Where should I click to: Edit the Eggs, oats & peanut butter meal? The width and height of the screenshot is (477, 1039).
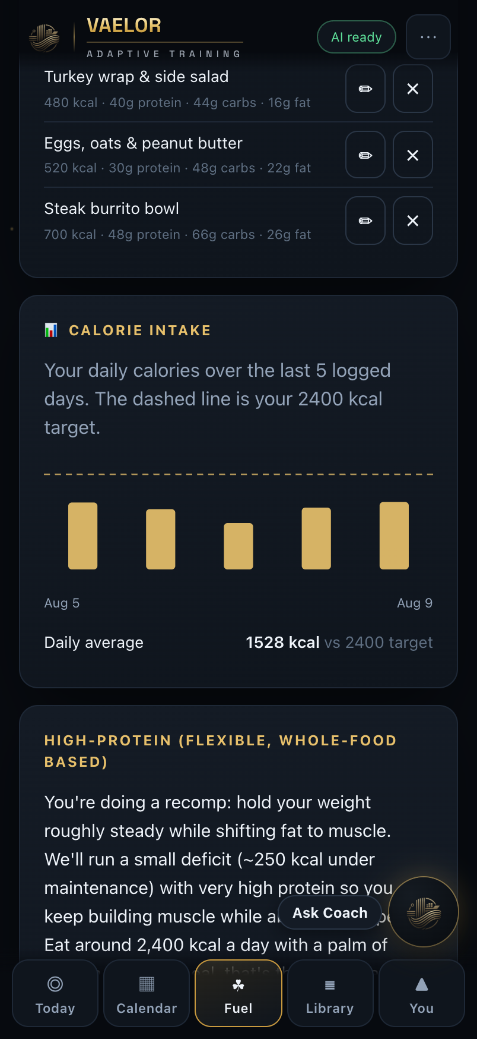point(365,155)
